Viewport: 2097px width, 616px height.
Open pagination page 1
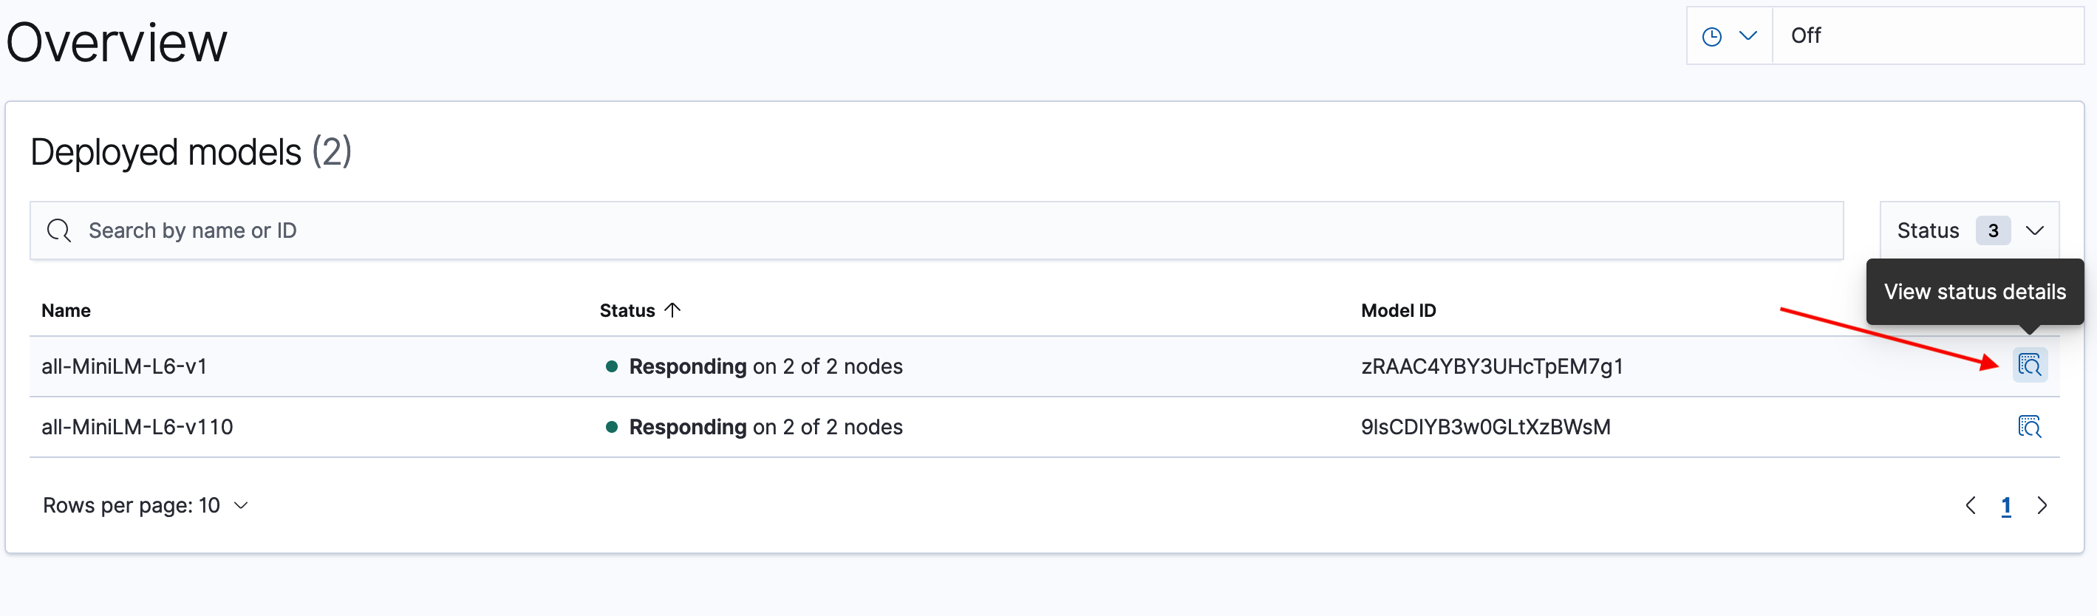click(x=2006, y=504)
